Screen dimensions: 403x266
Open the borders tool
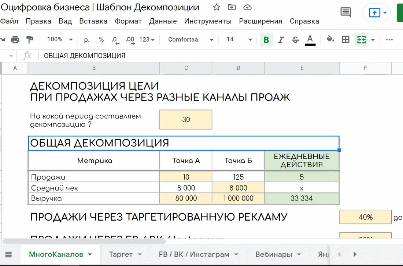point(345,40)
